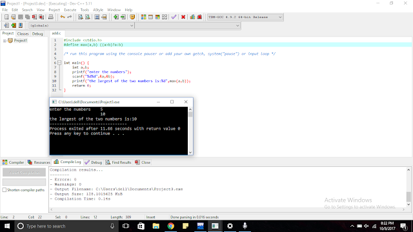
Task: Click the Type here to search box
Action: click(x=66, y=226)
